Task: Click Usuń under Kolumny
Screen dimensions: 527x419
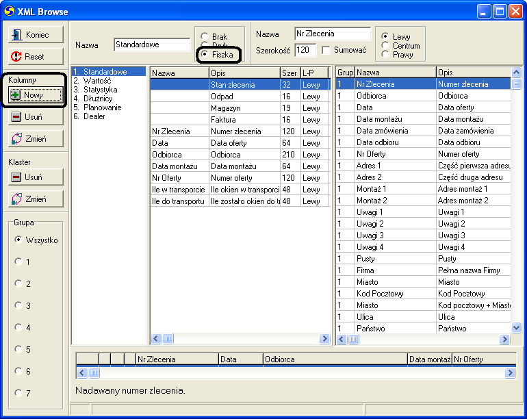Action: point(36,117)
